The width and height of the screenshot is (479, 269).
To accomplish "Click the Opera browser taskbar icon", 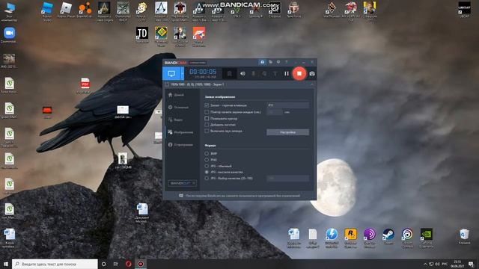I will pyautogui.click(x=128, y=264).
